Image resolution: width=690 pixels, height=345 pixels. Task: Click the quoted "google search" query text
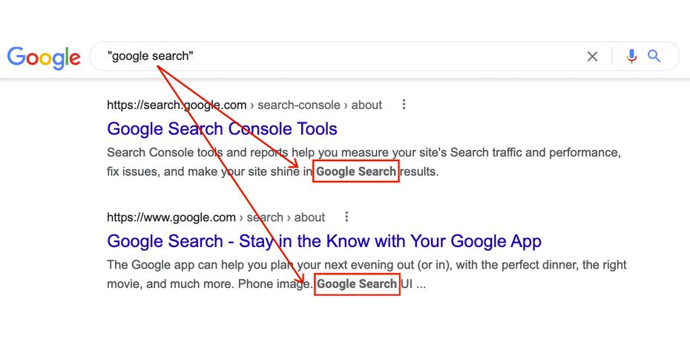point(151,56)
